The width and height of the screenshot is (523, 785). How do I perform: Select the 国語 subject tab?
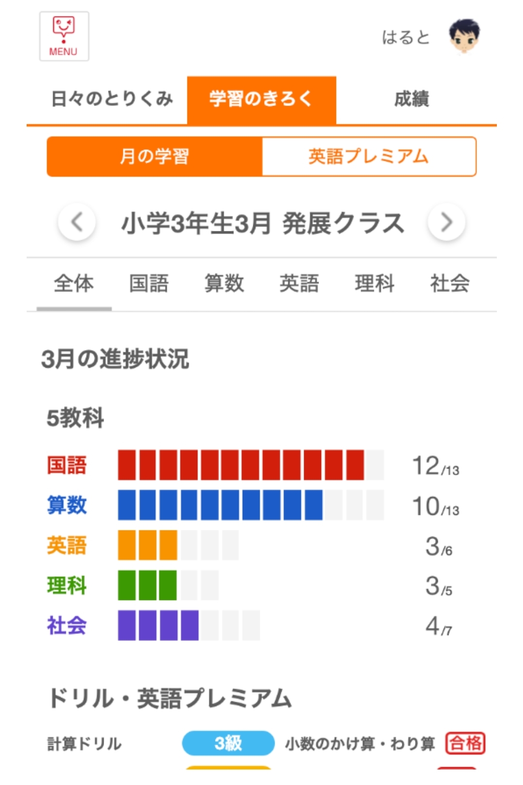click(x=149, y=284)
